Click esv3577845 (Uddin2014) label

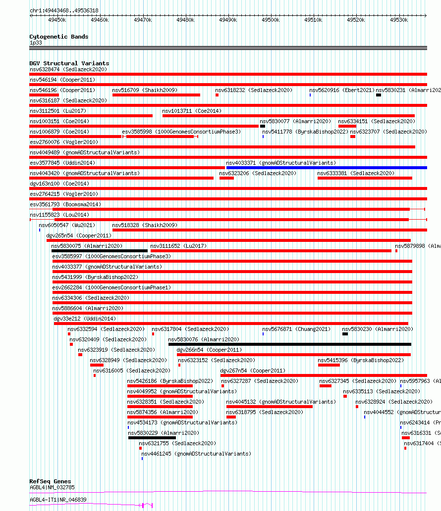[62, 163]
